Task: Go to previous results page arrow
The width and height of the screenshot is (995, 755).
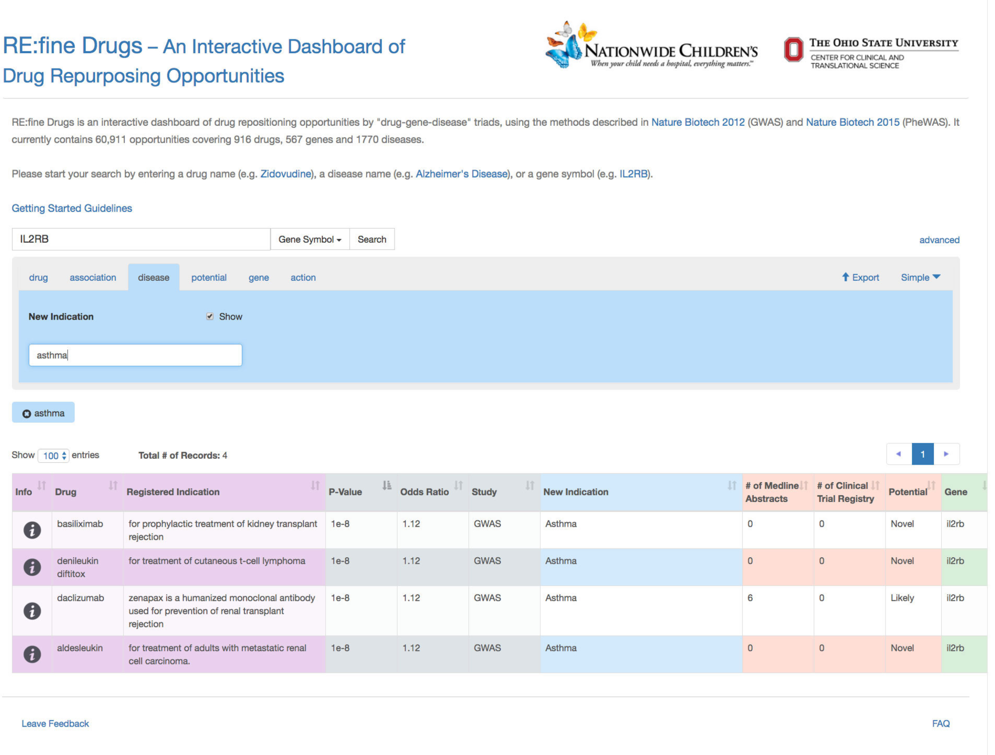Action: click(898, 454)
